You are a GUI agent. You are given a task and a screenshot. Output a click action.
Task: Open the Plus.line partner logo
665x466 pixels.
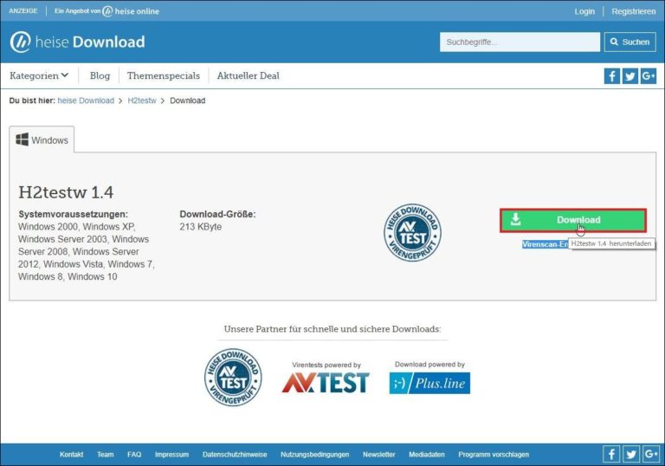[x=429, y=382]
